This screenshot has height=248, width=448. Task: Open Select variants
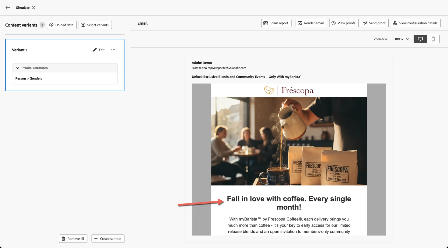[x=95, y=25]
